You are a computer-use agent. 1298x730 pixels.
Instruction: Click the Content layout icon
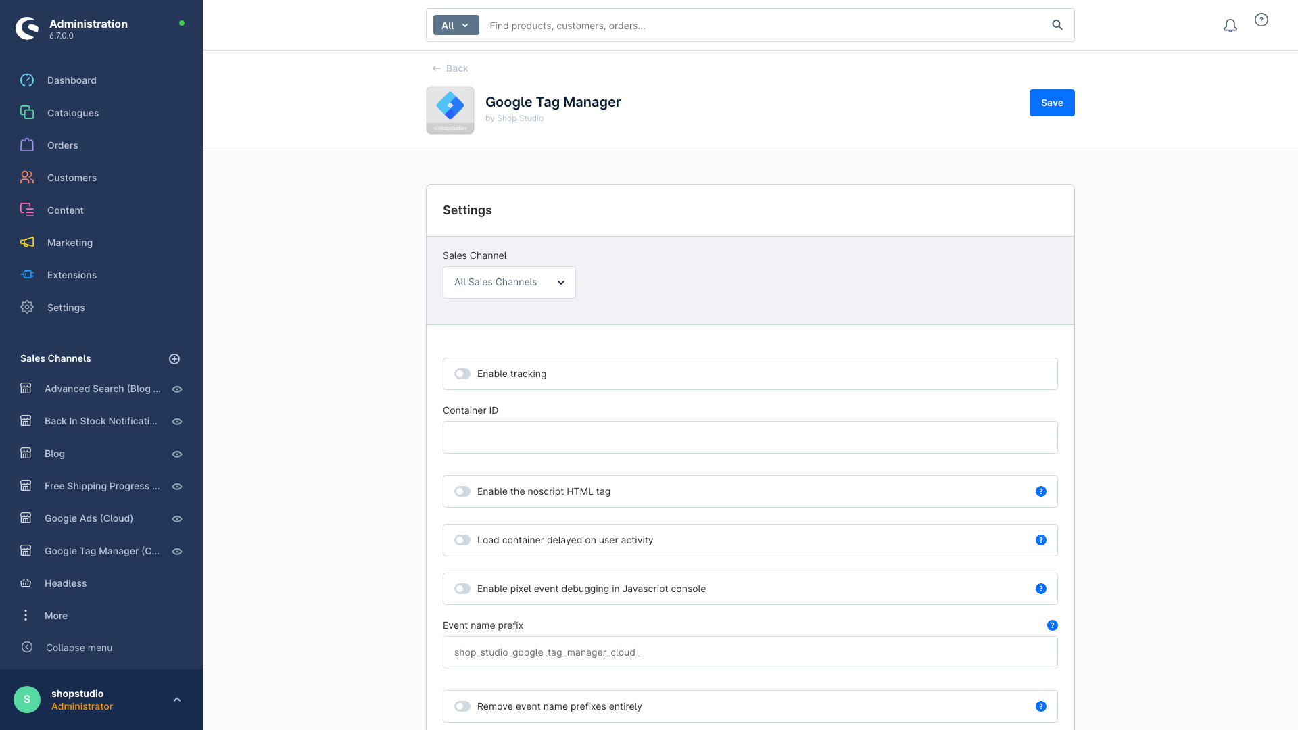pos(27,210)
